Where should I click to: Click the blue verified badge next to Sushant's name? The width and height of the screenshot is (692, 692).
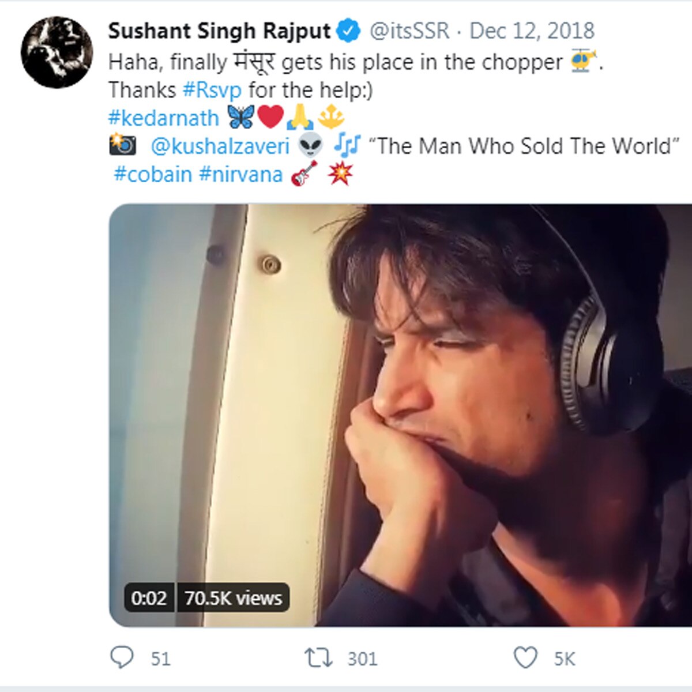pyautogui.click(x=347, y=31)
